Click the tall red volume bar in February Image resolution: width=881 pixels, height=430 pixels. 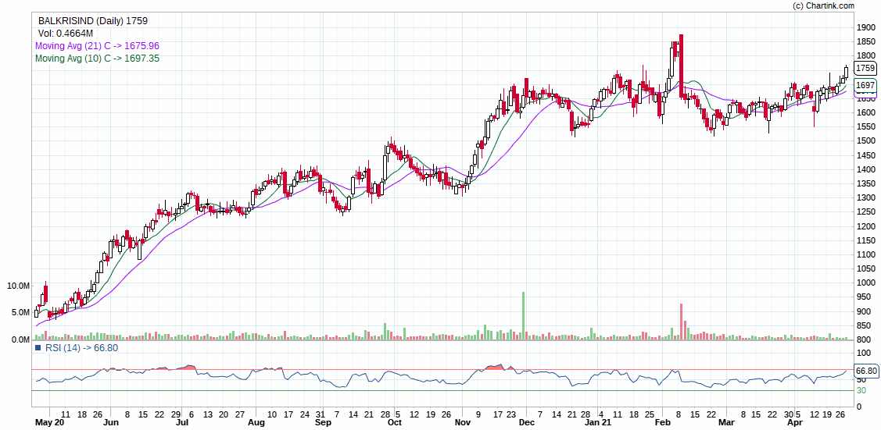(681, 322)
